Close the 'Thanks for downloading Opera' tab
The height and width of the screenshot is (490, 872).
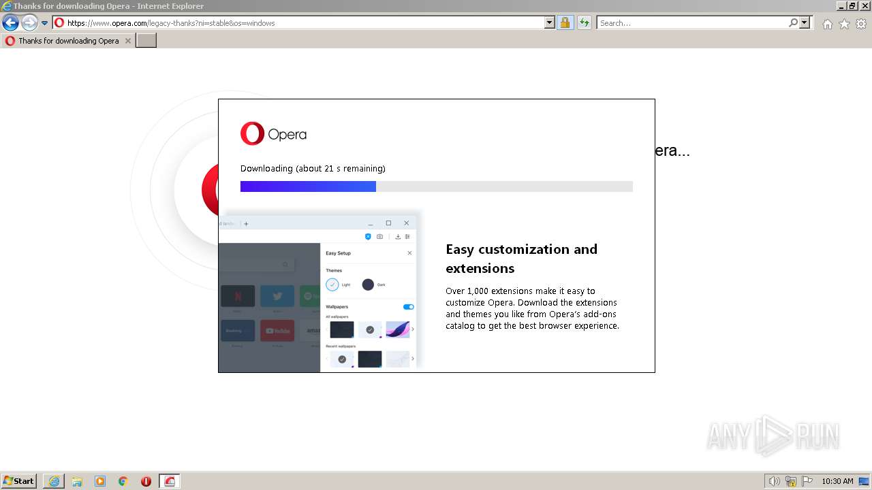128,41
